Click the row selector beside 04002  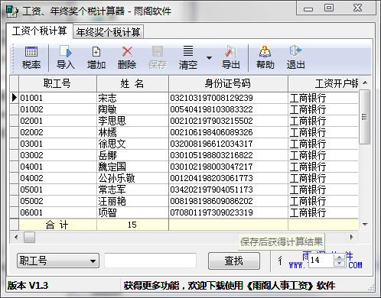(15, 178)
